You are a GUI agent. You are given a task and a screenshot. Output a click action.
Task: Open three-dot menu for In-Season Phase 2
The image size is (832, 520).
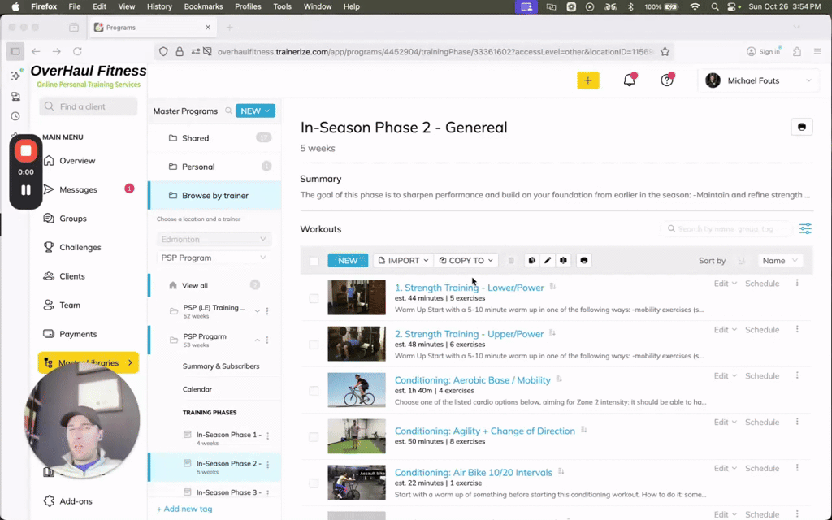tap(268, 465)
